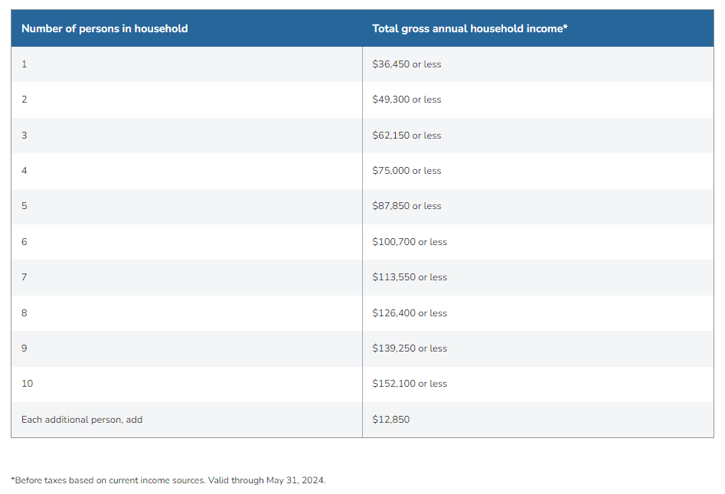Click the "Total gross annual household income" header
Image resolution: width=725 pixels, height=494 pixels.
coord(469,28)
